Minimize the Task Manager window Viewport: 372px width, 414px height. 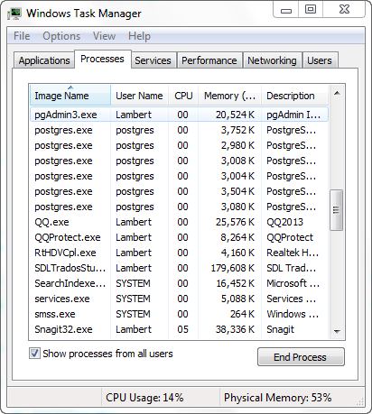point(286,11)
